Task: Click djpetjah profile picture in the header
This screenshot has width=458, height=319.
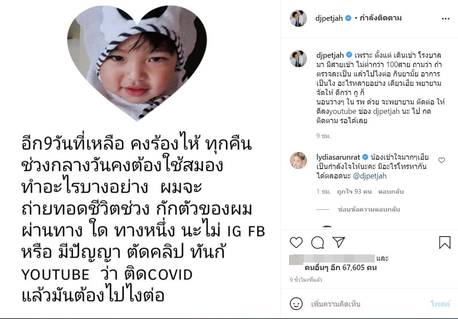Action: click(298, 18)
